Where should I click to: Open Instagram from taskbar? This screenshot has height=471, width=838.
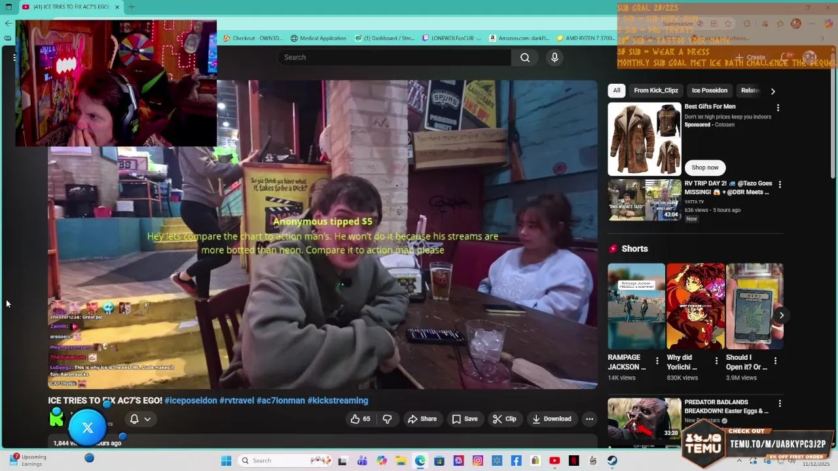[478, 461]
